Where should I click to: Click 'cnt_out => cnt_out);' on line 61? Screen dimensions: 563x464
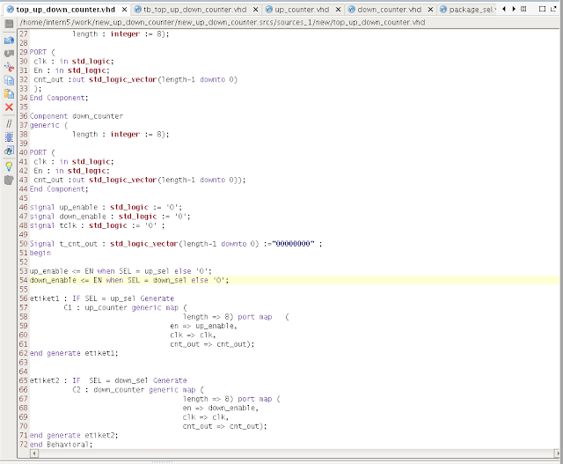[x=212, y=344]
